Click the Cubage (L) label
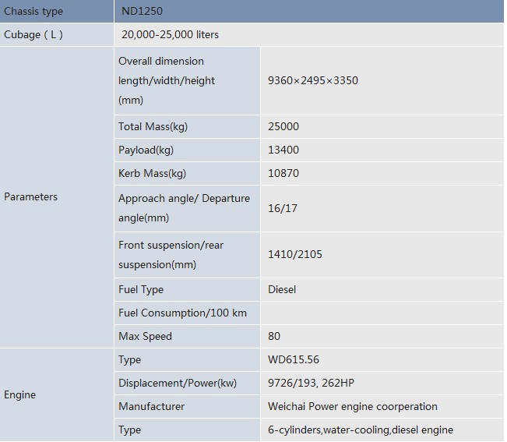The height and width of the screenshot is (442, 507). point(33,35)
